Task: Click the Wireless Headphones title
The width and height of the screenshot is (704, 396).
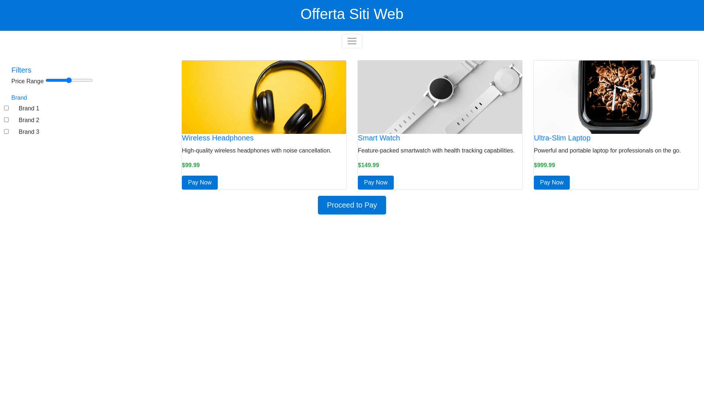Action: click(217, 138)
